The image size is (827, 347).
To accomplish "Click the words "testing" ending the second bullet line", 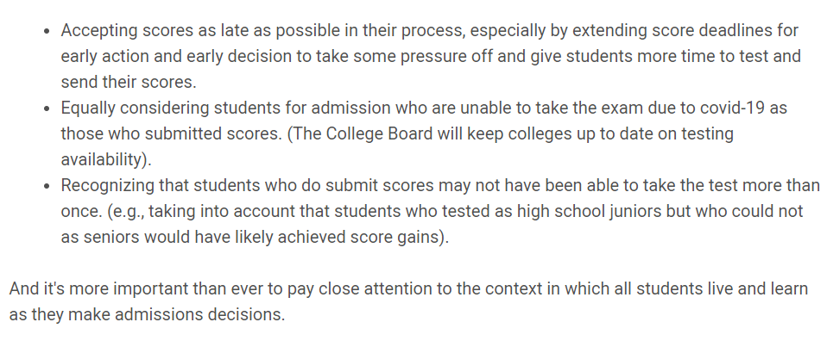I will (705, 133).
